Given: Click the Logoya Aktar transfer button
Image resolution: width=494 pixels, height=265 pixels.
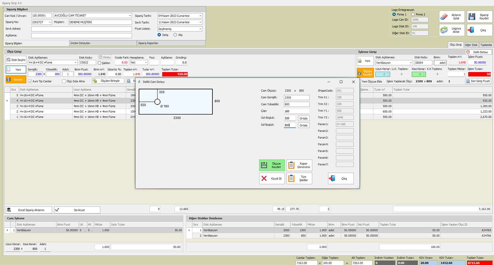Looking at the screenshot, I should coord(452,30).
